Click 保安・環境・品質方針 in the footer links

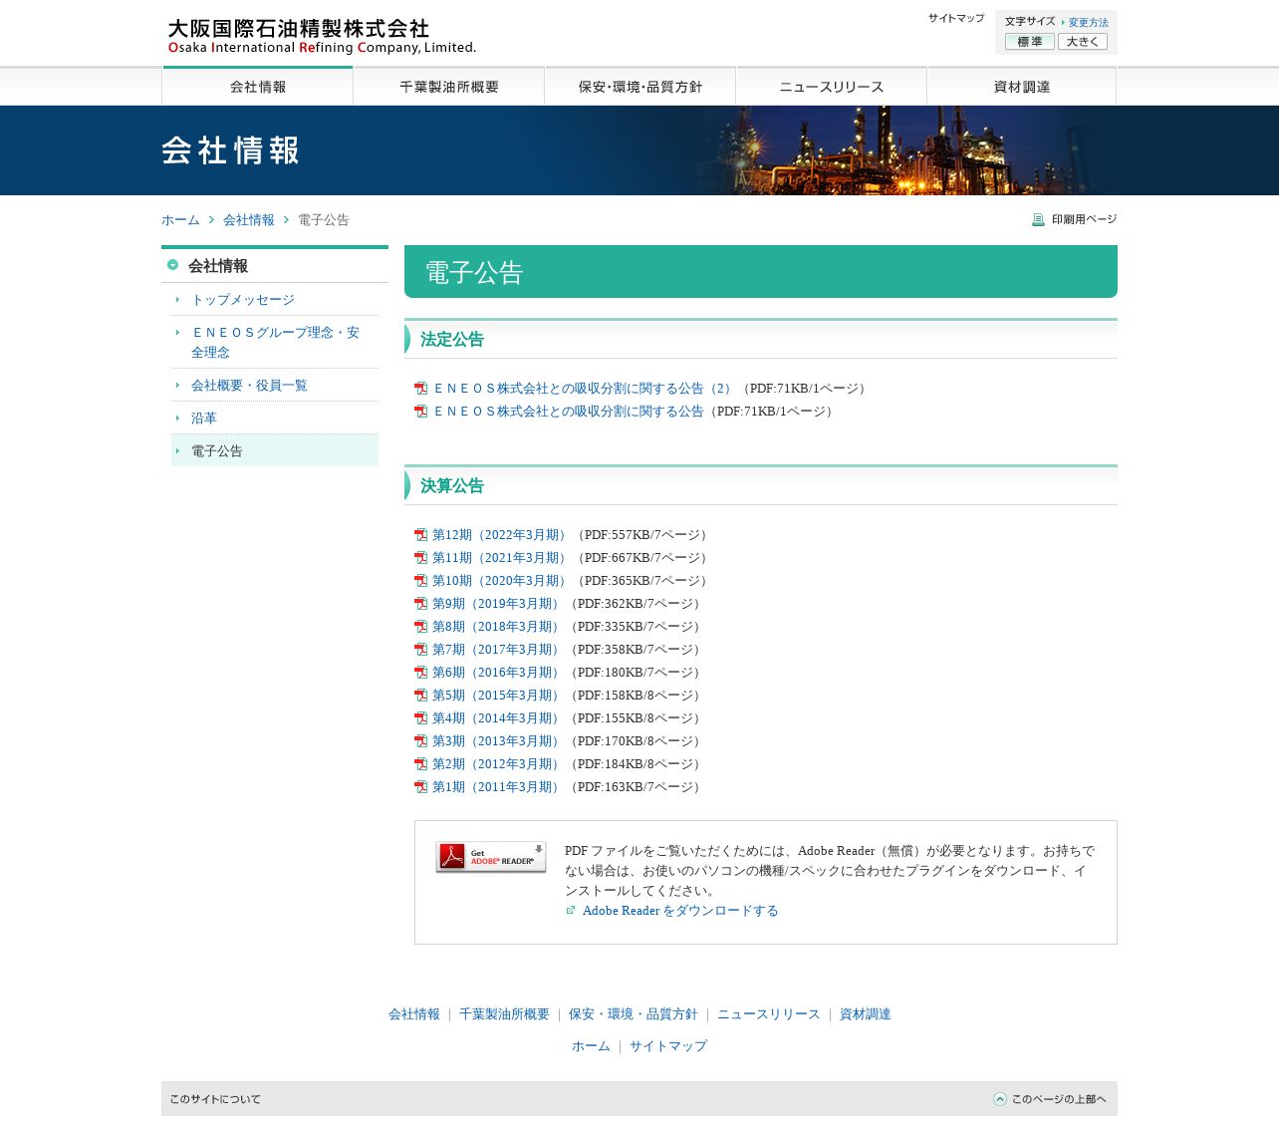click(x=634, y=1014)
